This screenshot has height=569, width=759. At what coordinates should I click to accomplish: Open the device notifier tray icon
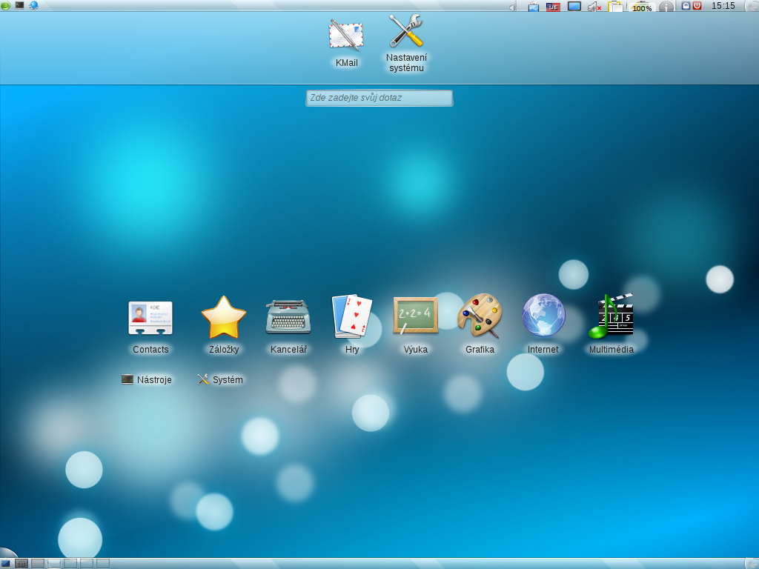pyautogui.click(x=534, y=7)
